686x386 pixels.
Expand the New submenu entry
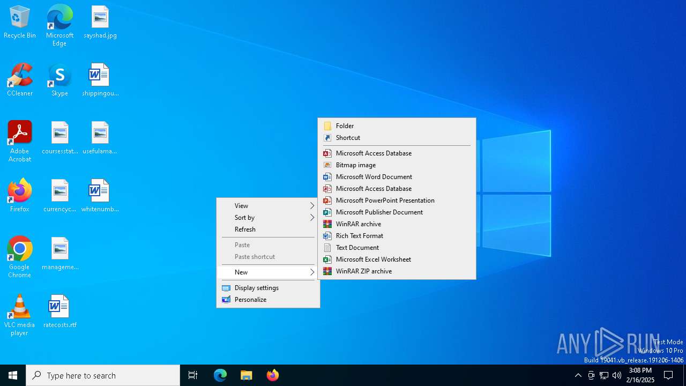coord(268,272)
